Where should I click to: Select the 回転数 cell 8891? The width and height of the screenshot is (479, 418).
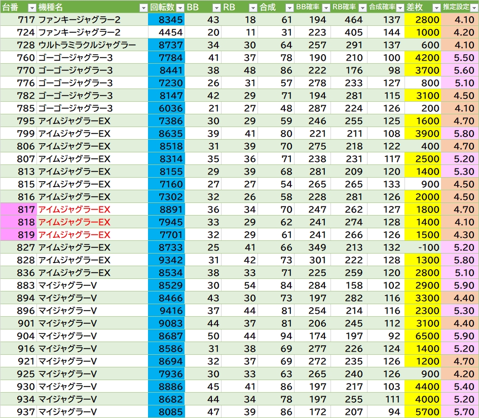166,210
